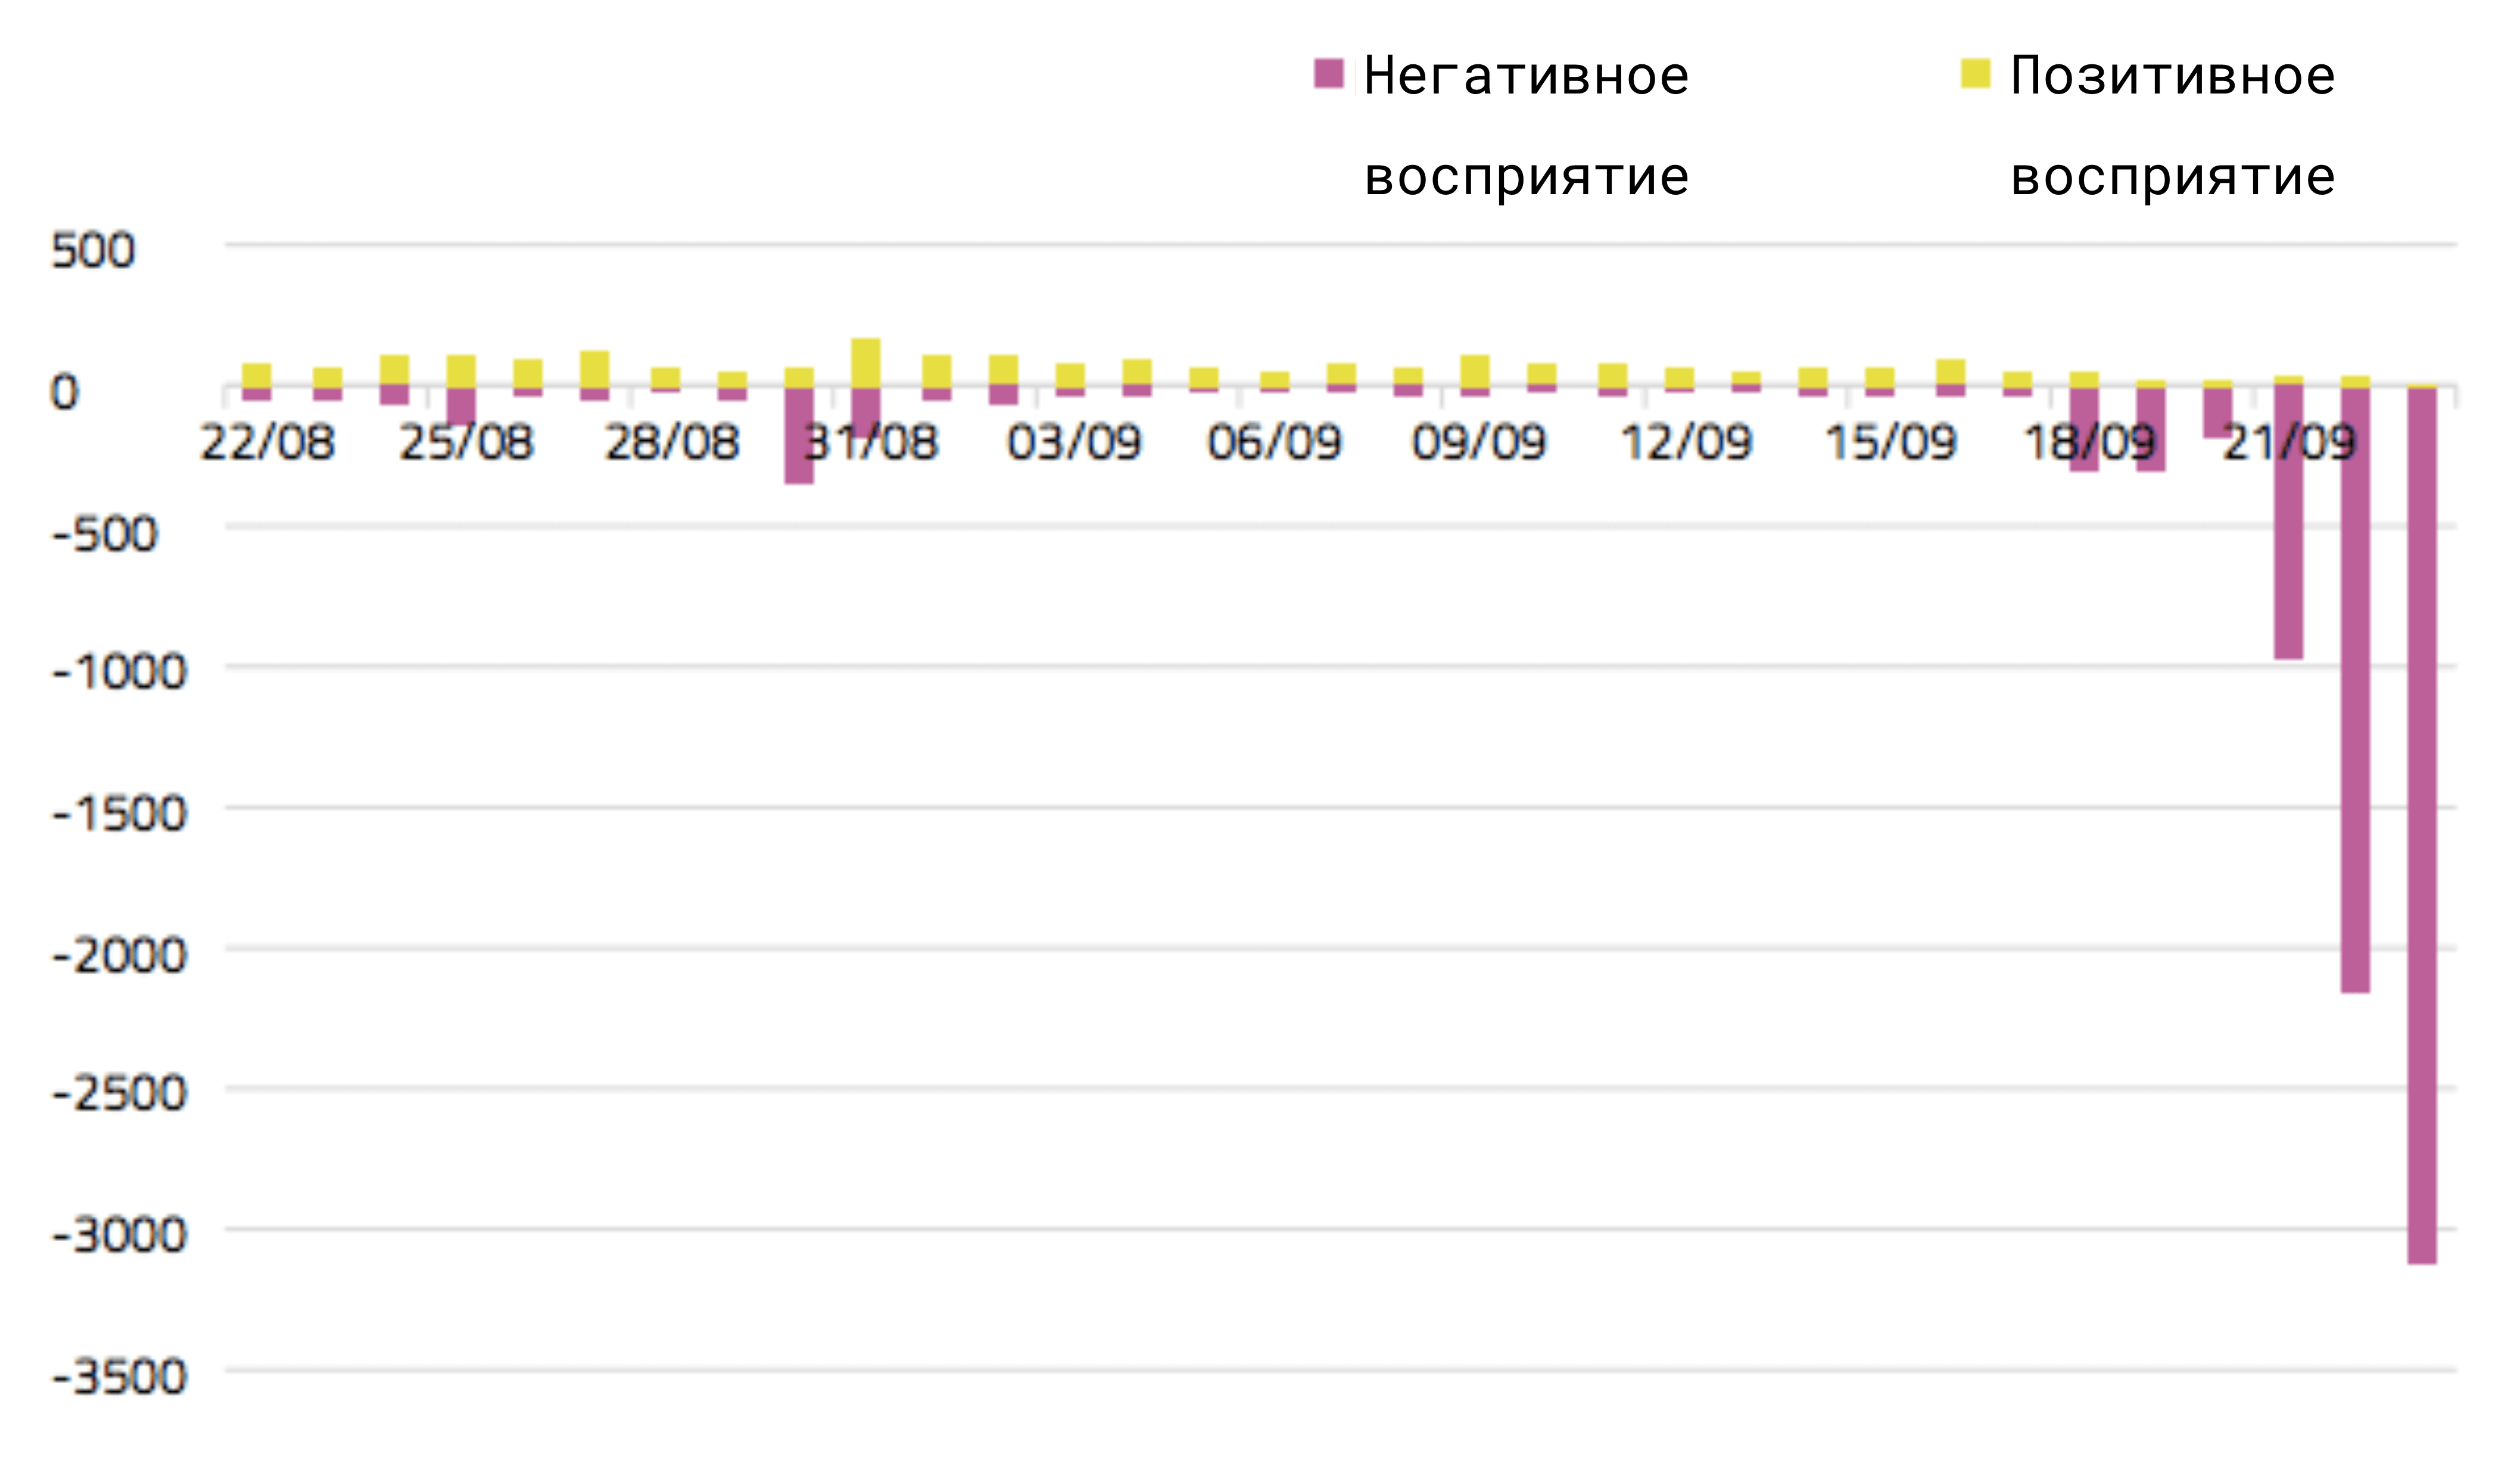Click the 12/09 date label
Screen dimensions: 2520x1477
click(x=1686, y=443)
